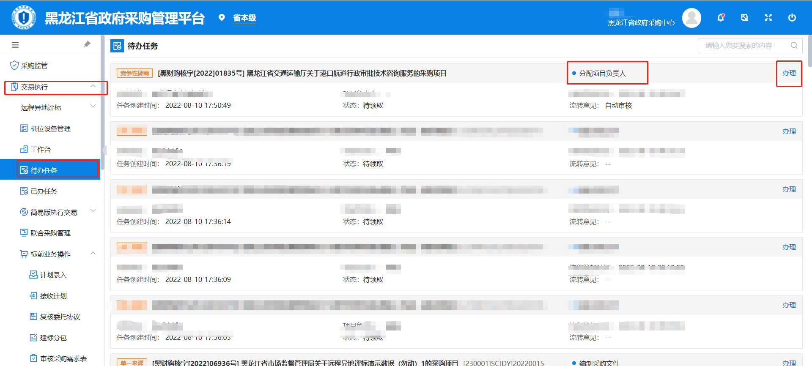The image size is (812, 366).
Task: Click the 编制采购文件 status
Action: pyautogui.click(x=599, y=363)
